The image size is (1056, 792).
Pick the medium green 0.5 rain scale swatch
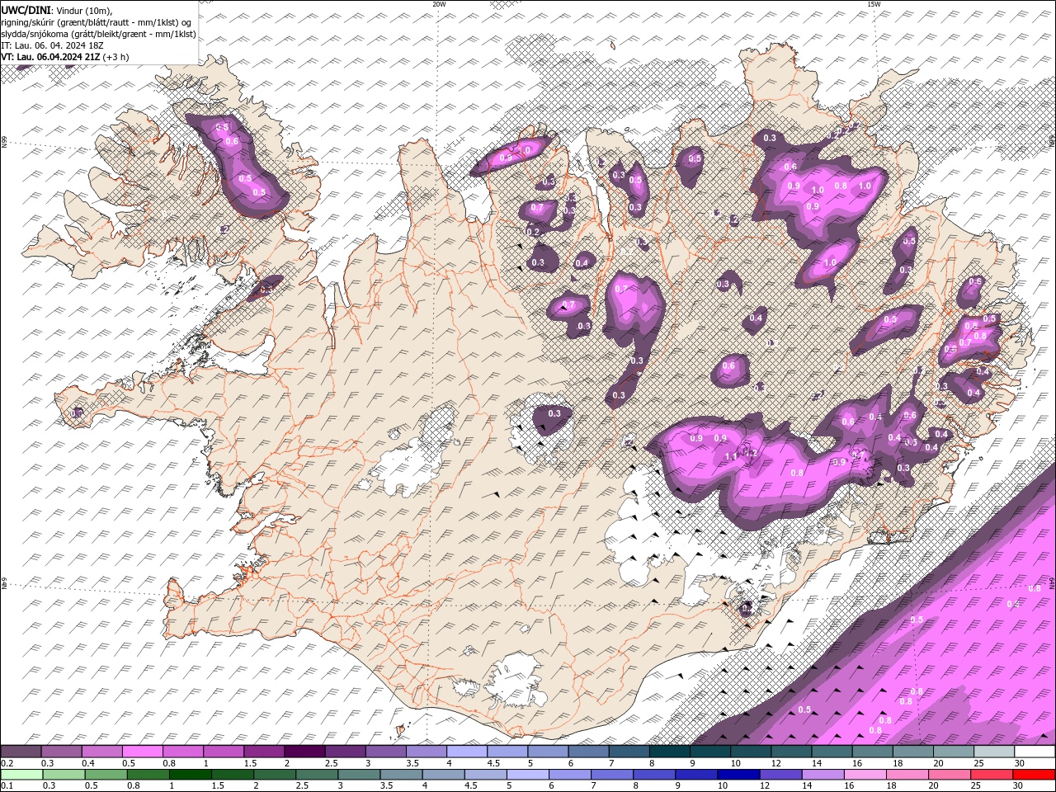[106, 775]
